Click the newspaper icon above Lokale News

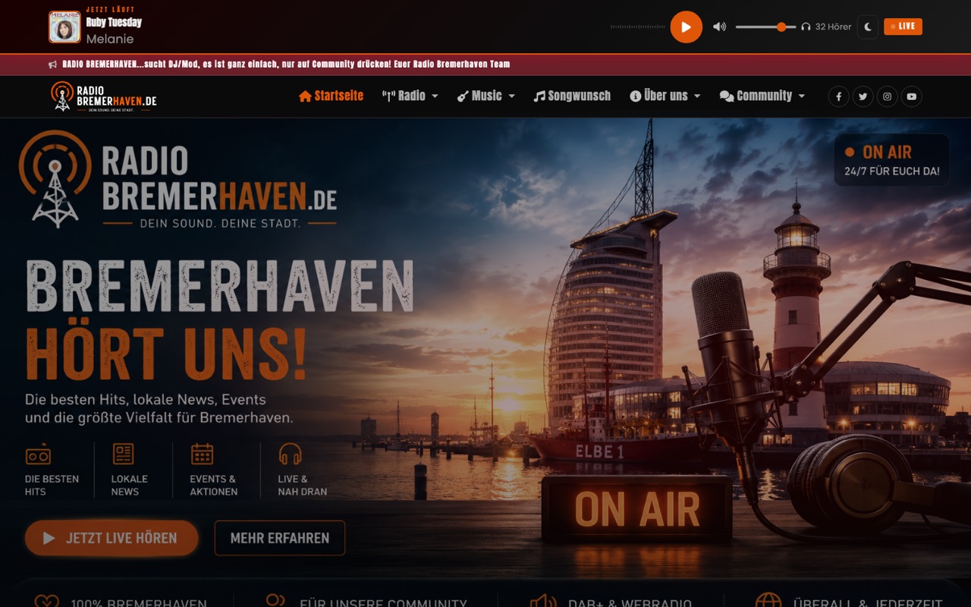click(x=123, y=454)
